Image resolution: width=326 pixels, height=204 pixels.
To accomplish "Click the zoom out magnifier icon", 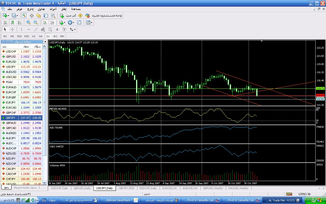I will tap(36, 22).
